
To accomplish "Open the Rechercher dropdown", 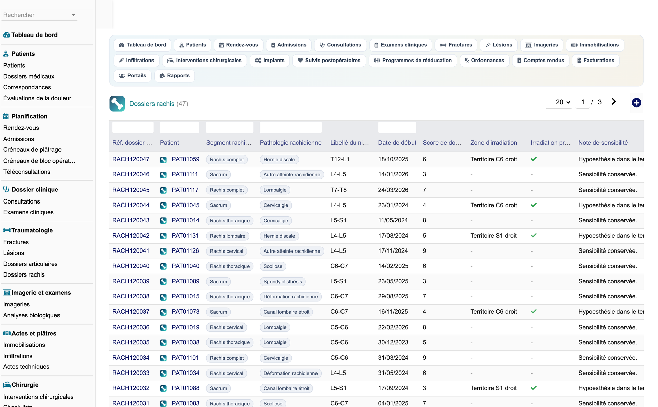I will 39,15.
